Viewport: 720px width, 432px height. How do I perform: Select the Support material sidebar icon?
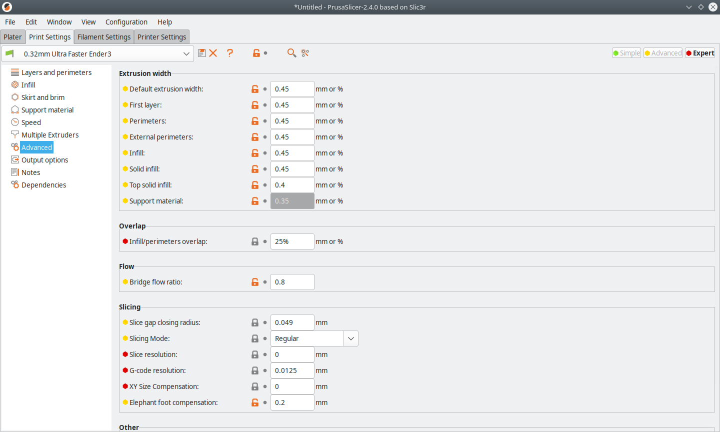(15, 110)
